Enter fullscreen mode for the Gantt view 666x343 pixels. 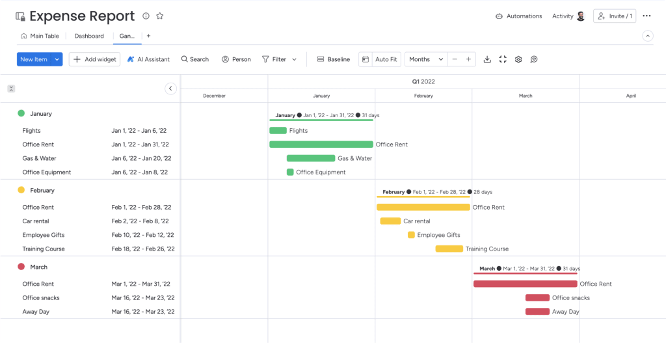503,59
